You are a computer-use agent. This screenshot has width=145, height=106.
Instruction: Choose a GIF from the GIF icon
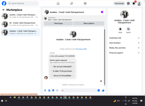coord(57,90)
